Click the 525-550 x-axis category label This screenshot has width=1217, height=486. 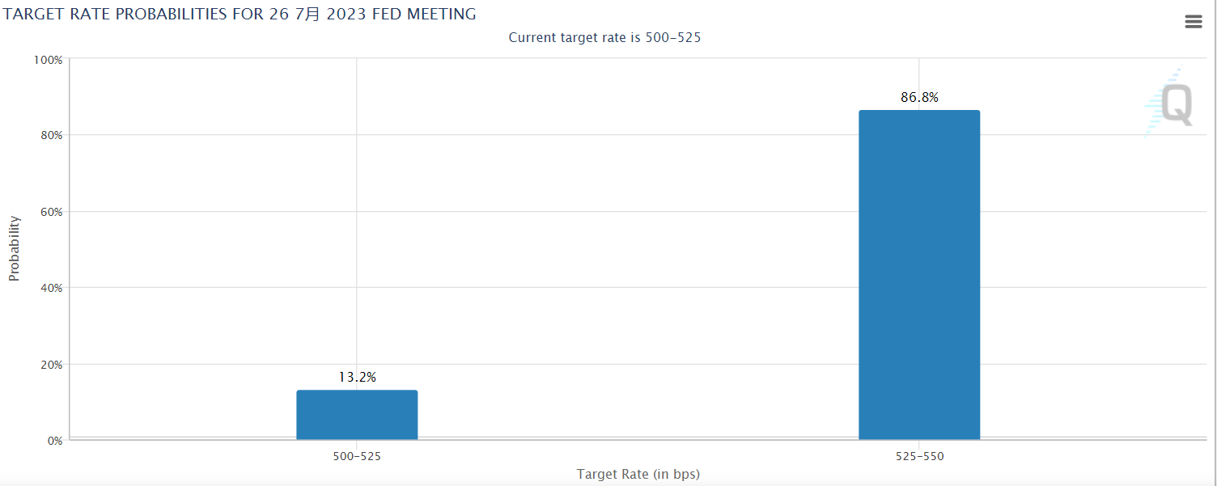pos(919,456)
